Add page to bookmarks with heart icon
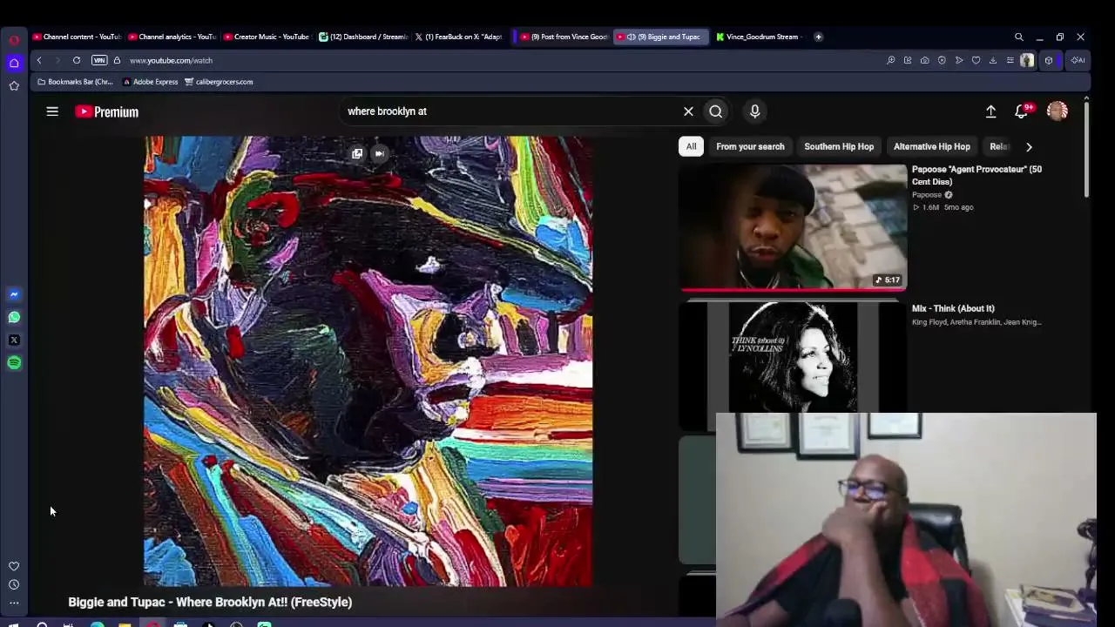The image size is (1115, 627). tap(976, 60)
